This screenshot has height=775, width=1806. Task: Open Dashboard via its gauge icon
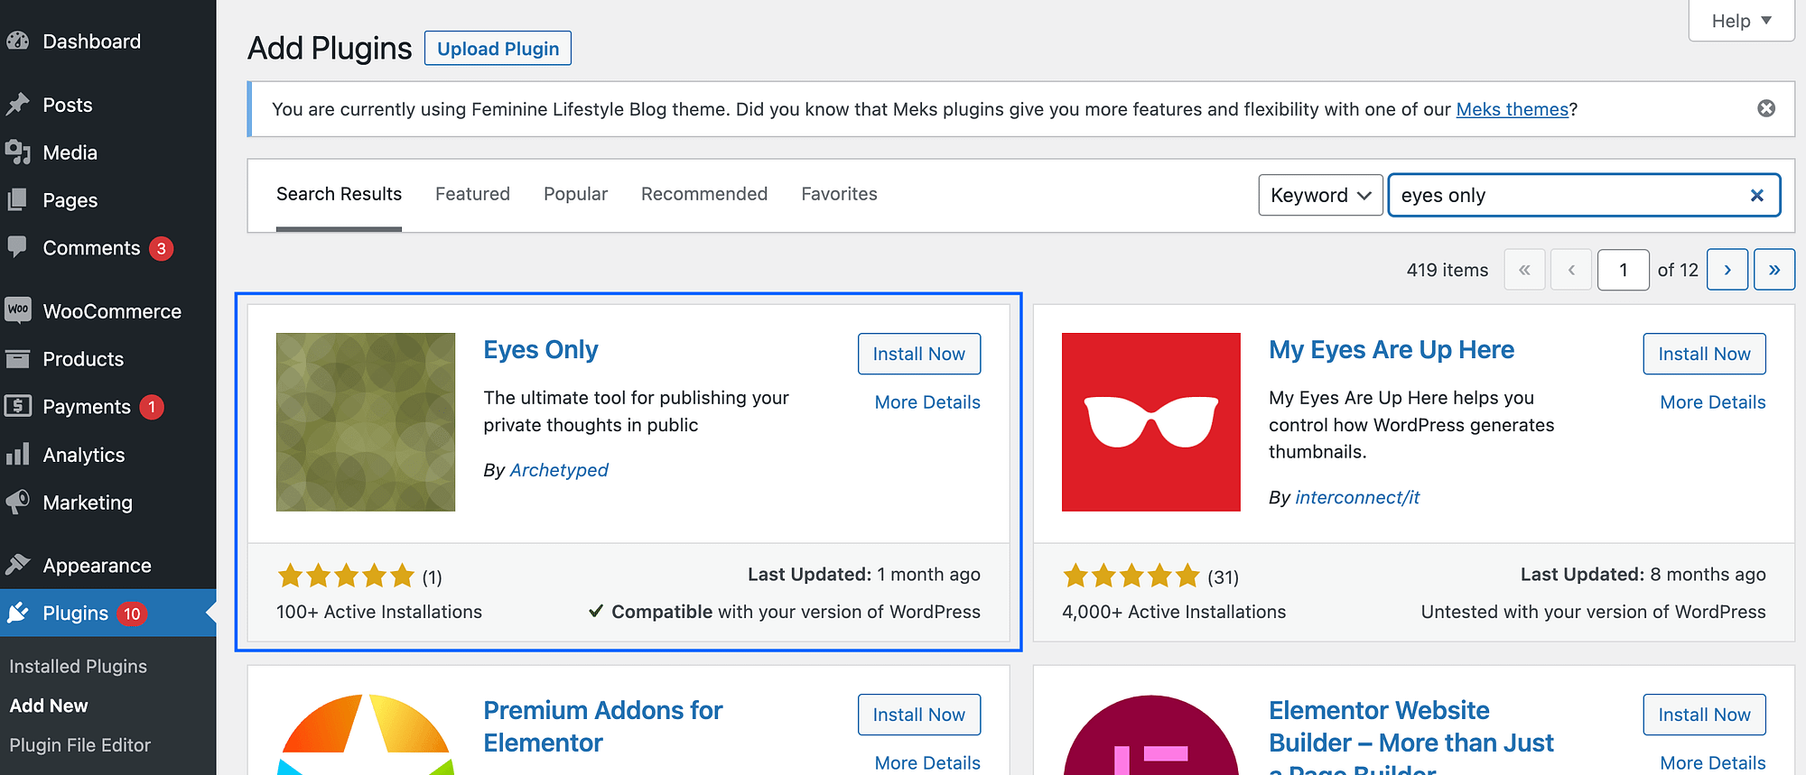(18, 41)
